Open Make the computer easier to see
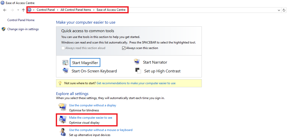This screenshot has height=138, width=288. tap(90, 118)
